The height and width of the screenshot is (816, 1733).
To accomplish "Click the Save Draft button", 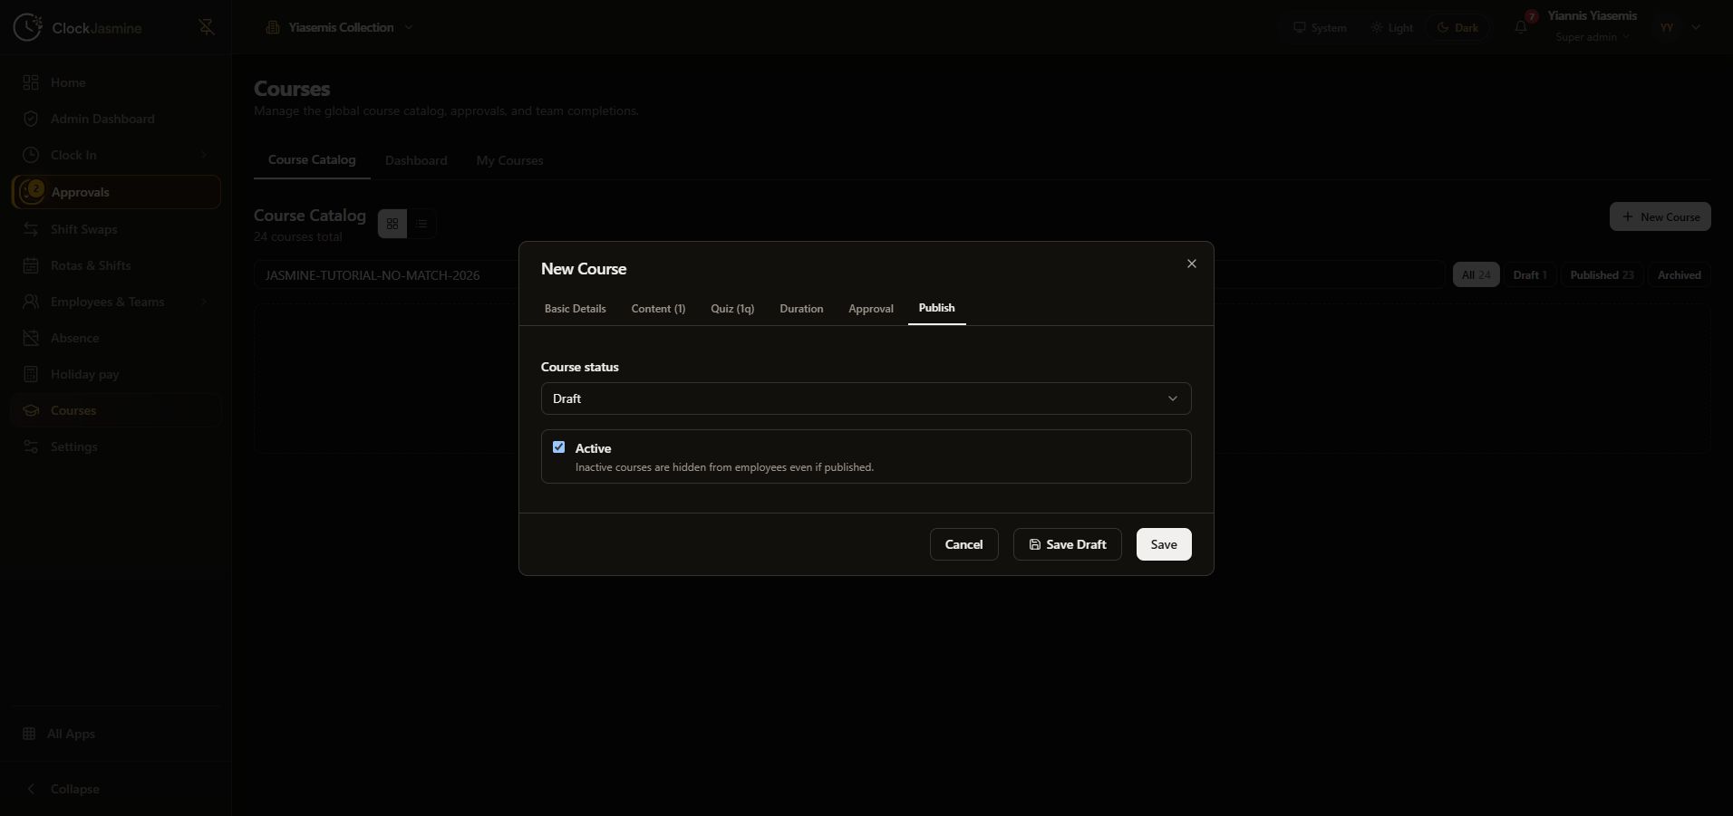I will pyautogui.click(x=1067, y=544).
